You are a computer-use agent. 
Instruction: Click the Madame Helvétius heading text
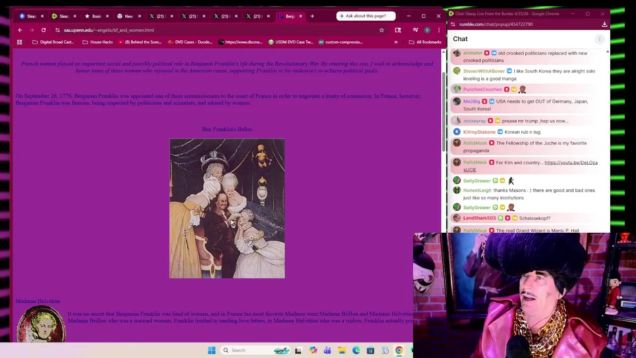38,301
